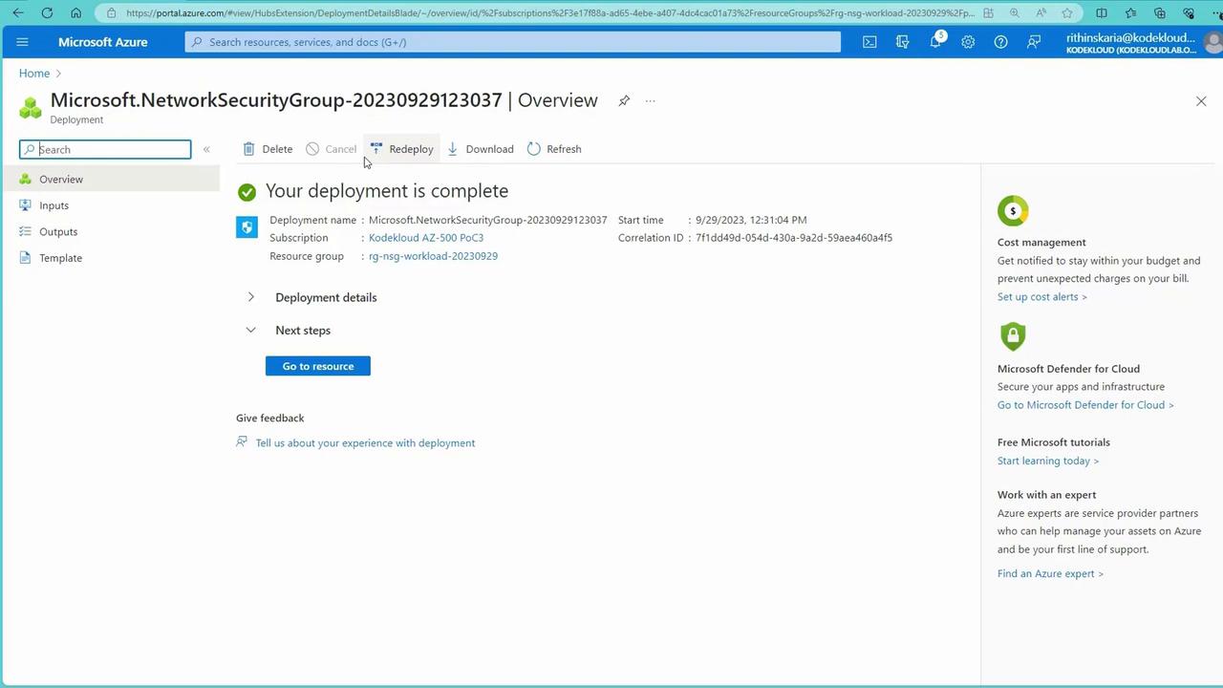Redeploy the deployment
The height and width of the screenshot is (688, 1223).
coord(401,149)
